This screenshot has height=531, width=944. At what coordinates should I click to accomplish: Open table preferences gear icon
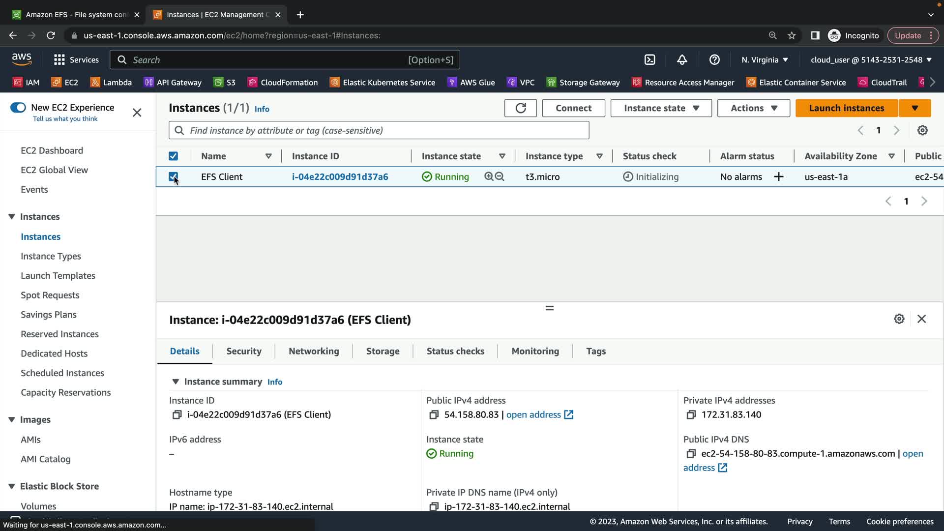[922, 130]
